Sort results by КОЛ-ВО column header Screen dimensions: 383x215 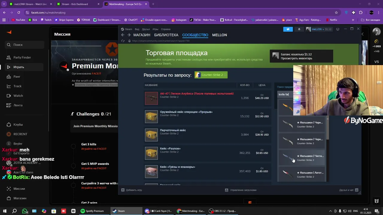[x=245, y=85]
